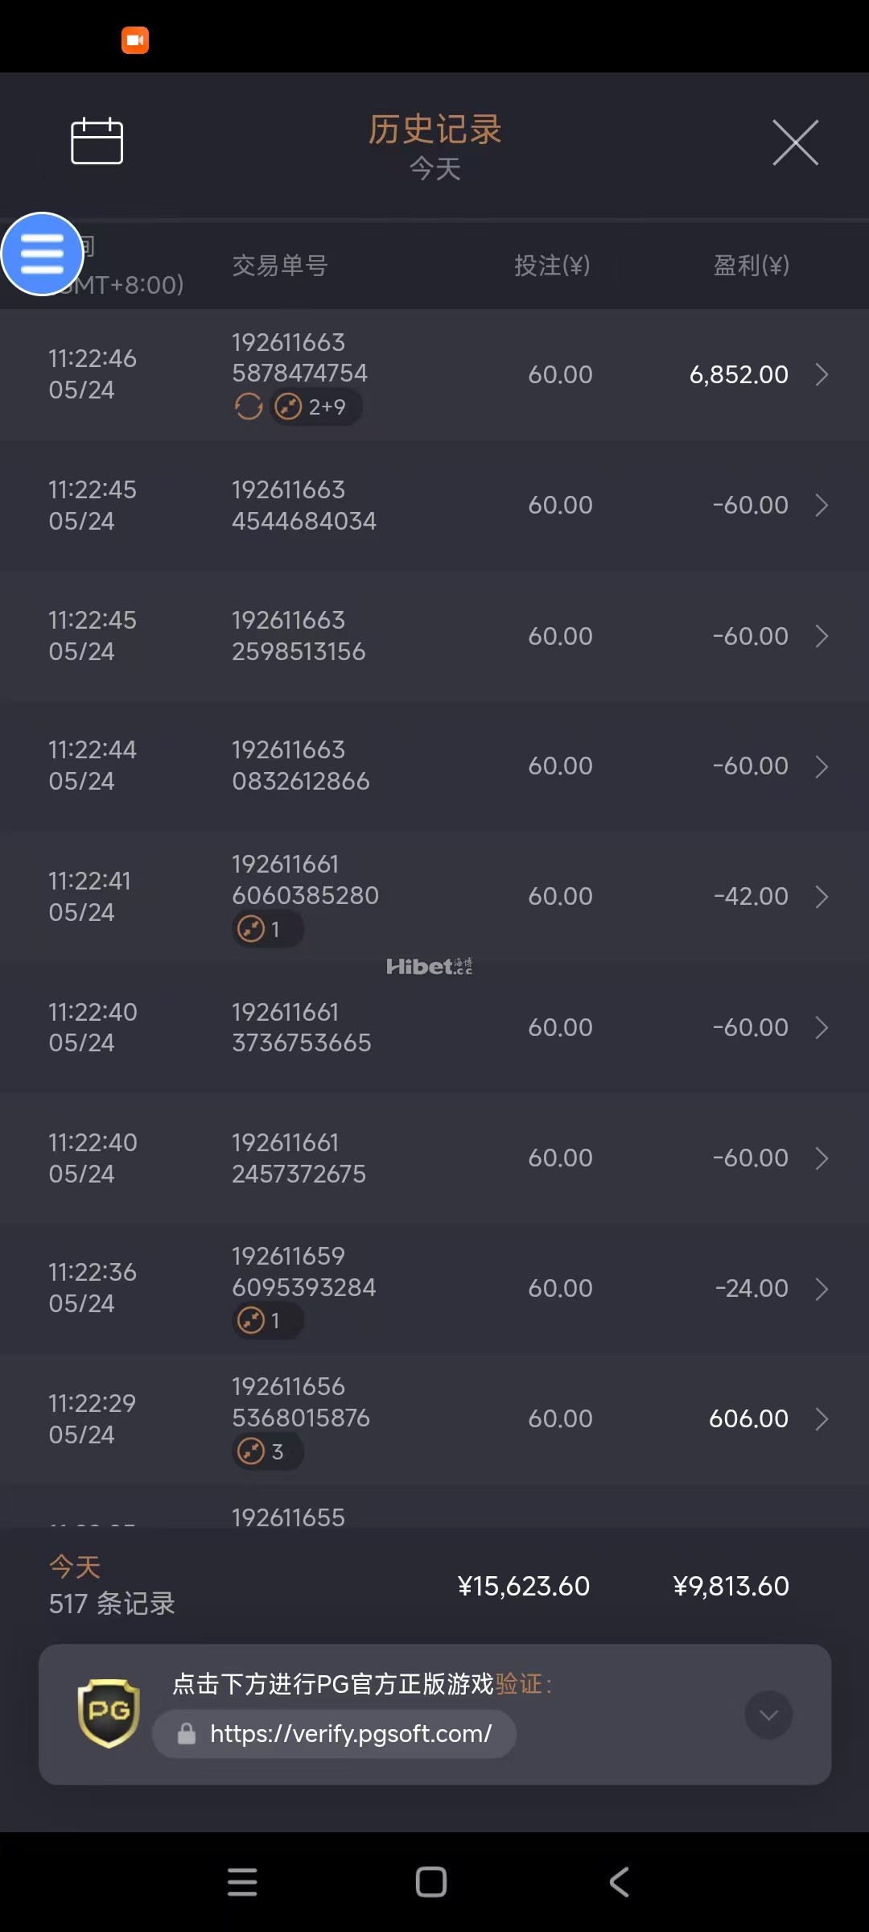
Task: Expand details for the 6,852.00 profit record
Action: point(822,374)
